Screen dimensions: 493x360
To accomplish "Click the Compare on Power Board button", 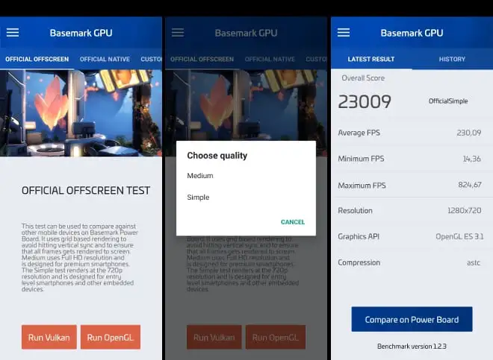I will (412, 320).
